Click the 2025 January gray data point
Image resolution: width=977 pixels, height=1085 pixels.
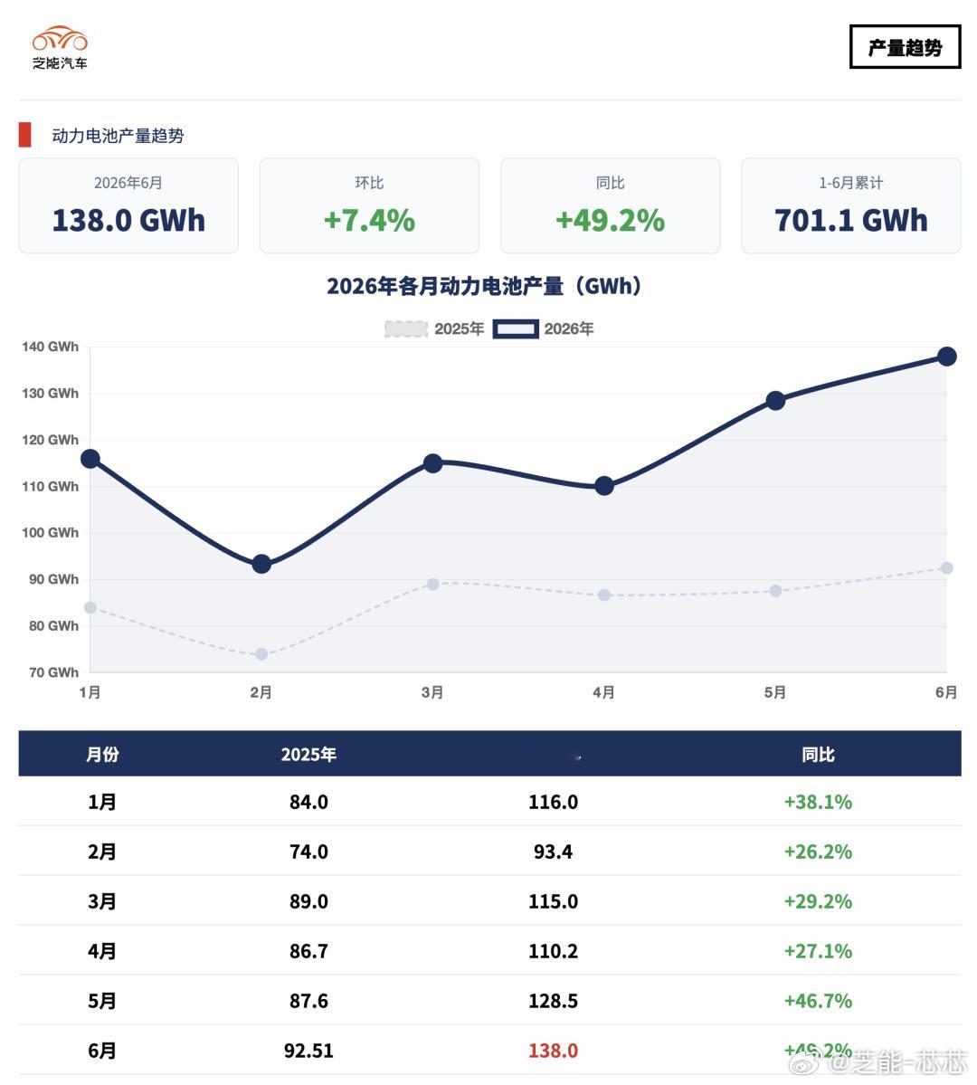click(90, 607)
